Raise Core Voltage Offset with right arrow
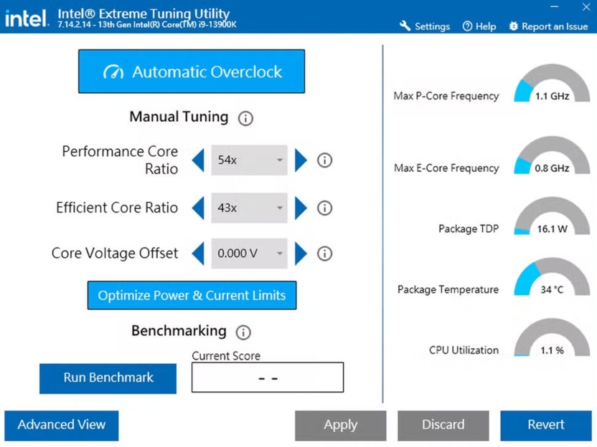The image size is (597, 447). point(301,254)
